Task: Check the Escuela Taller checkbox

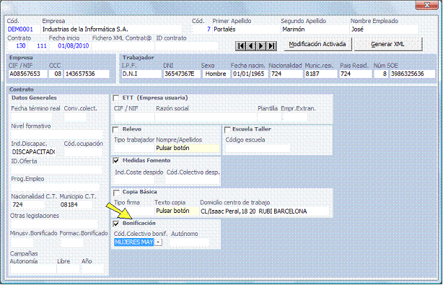Action: (x=227, y=129)
